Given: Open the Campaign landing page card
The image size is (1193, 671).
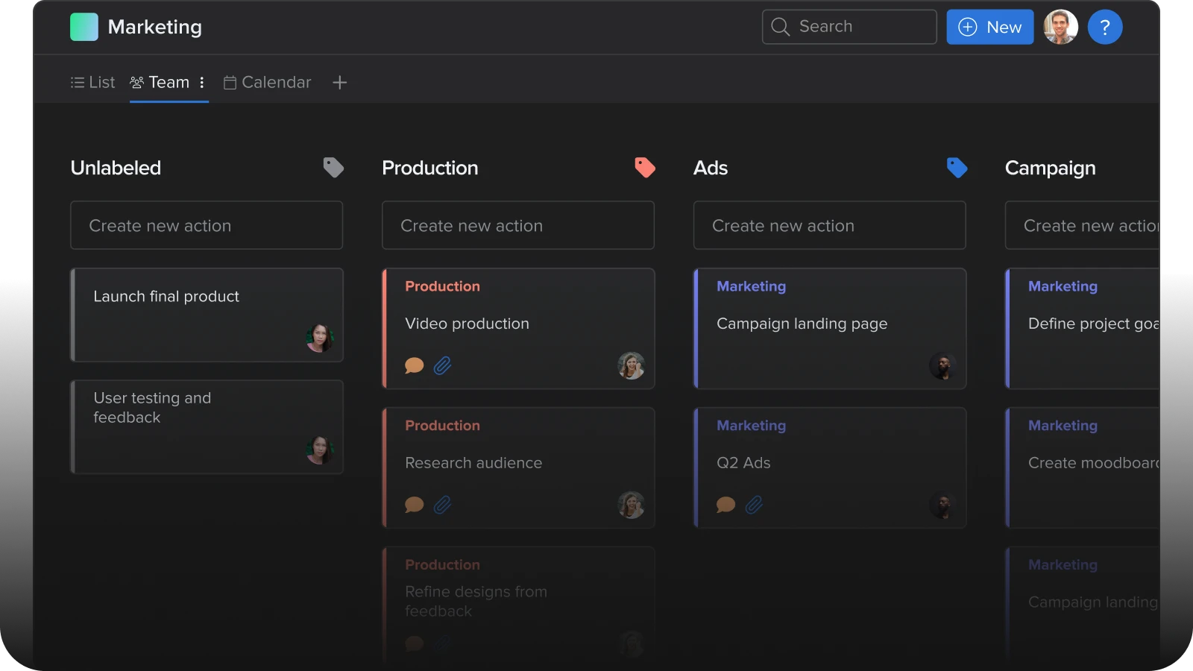Looking at the screenshot, I should click(x=829, y=328).
